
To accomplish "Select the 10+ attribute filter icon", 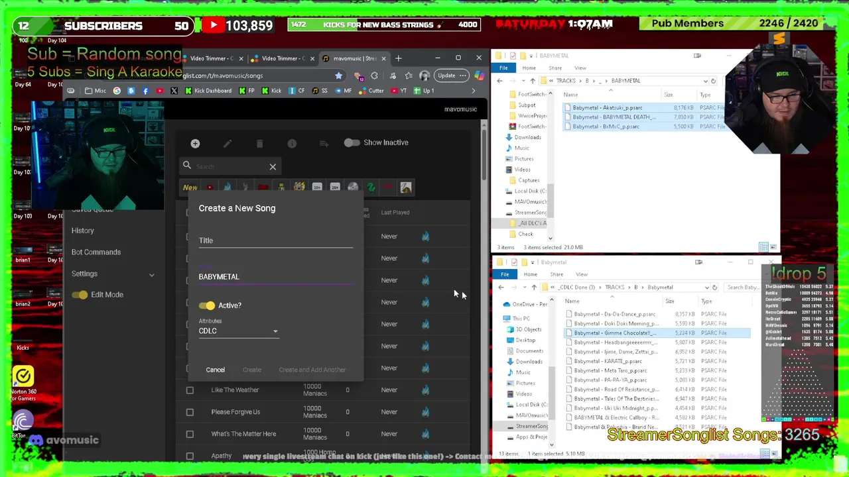I will coord(317,187).
